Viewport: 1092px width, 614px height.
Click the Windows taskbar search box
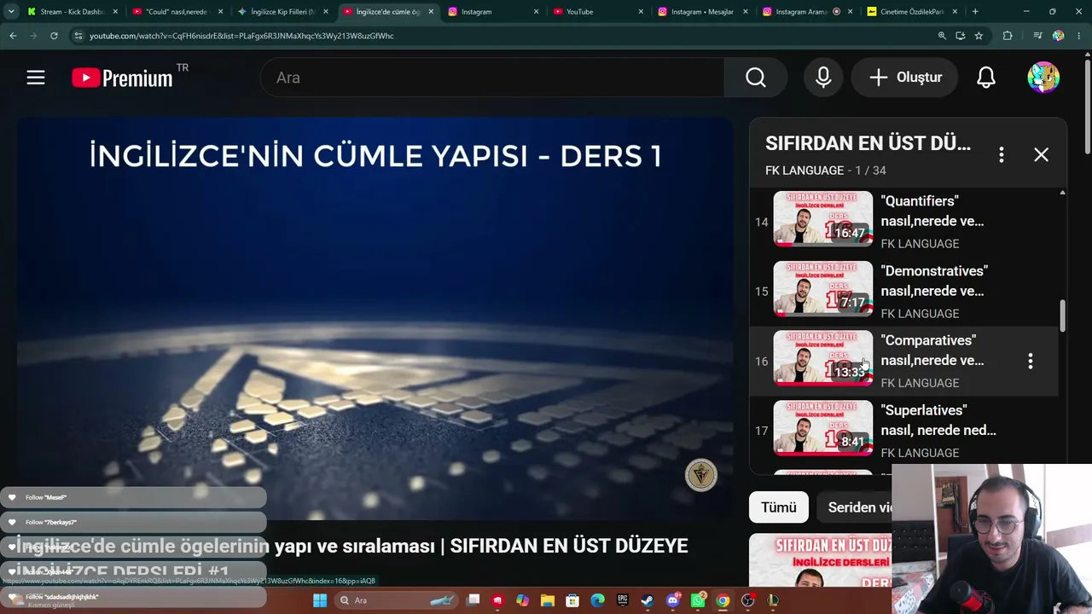click(x=396, y=600)
